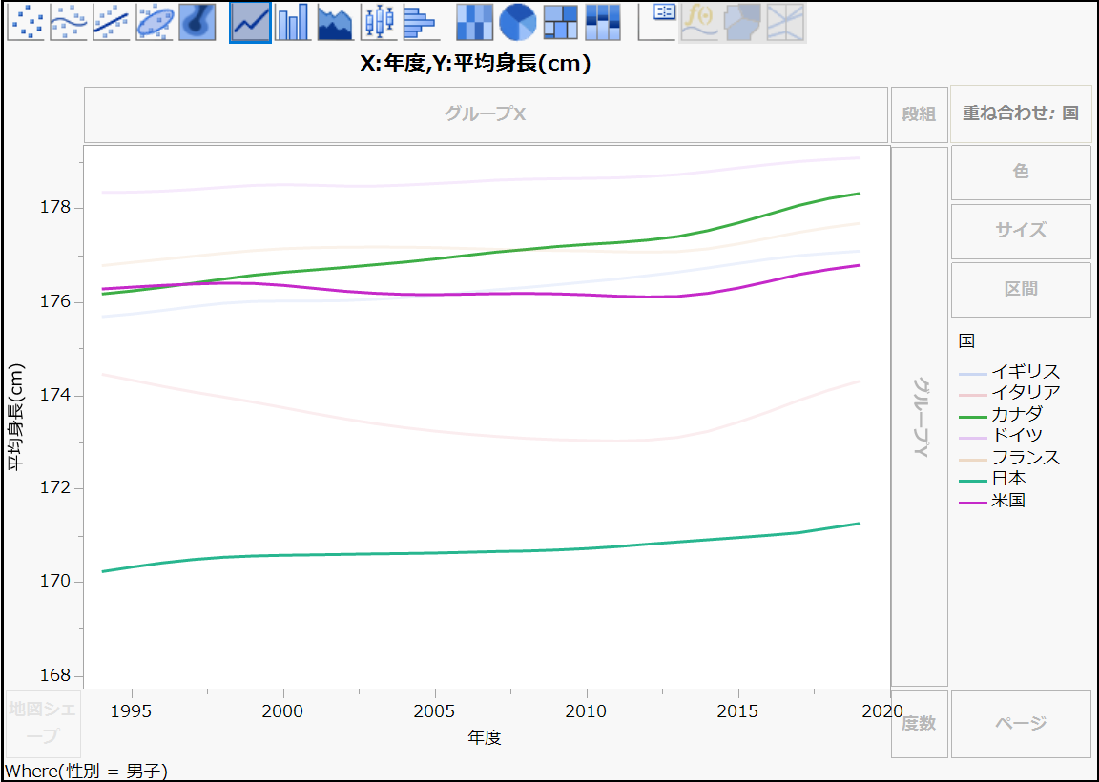
Task: Select the Ellipse element icon
Action: point(155,21)
